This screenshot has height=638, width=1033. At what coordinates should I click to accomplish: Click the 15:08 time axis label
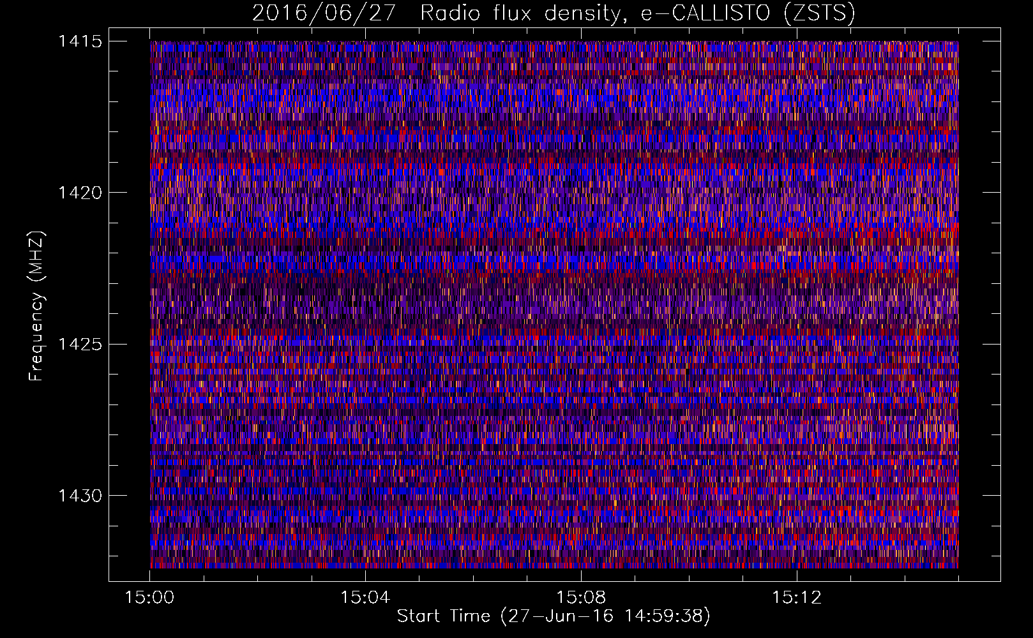tap(581, 598)
